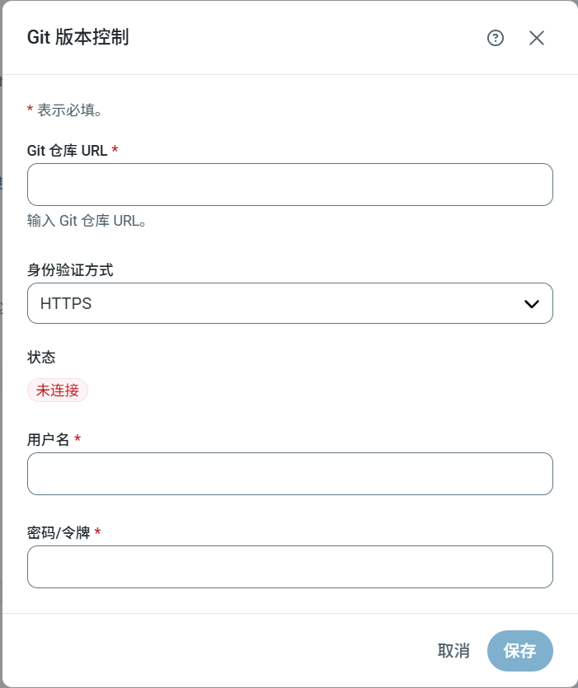Click the 身份验证方式 label
Screen dimensions: 578x688
[70, 269]
